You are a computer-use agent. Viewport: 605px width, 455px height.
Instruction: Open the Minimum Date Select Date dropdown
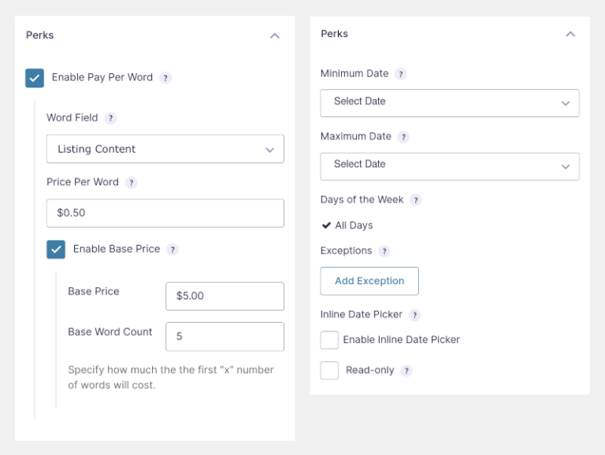[x=450, y=102]
